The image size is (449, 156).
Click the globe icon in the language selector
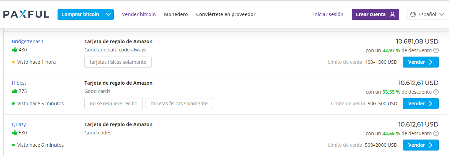(413, 14)
